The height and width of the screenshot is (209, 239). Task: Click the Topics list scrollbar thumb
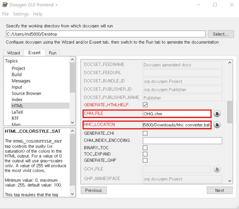pos(73,78)
